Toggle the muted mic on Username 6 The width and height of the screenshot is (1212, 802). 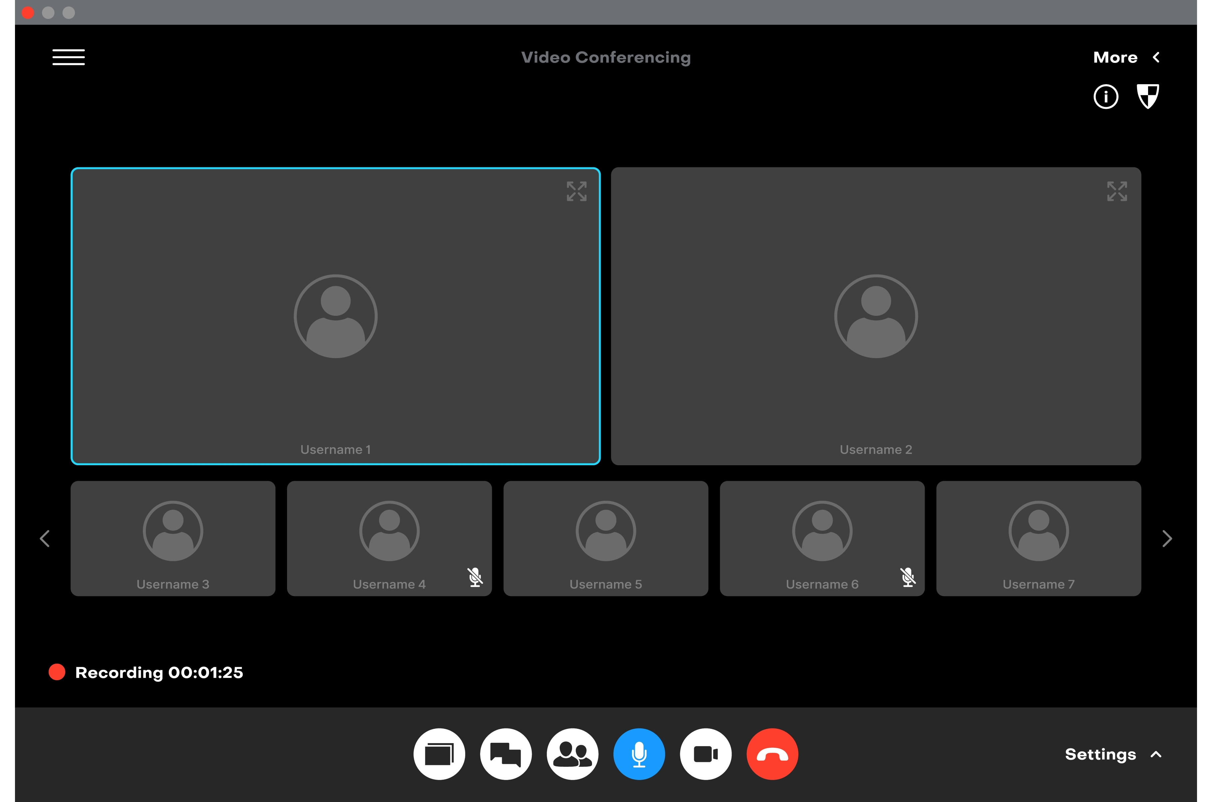pos(908,577)
